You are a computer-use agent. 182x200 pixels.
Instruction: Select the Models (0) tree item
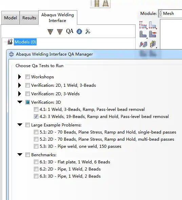coord(25,42)
